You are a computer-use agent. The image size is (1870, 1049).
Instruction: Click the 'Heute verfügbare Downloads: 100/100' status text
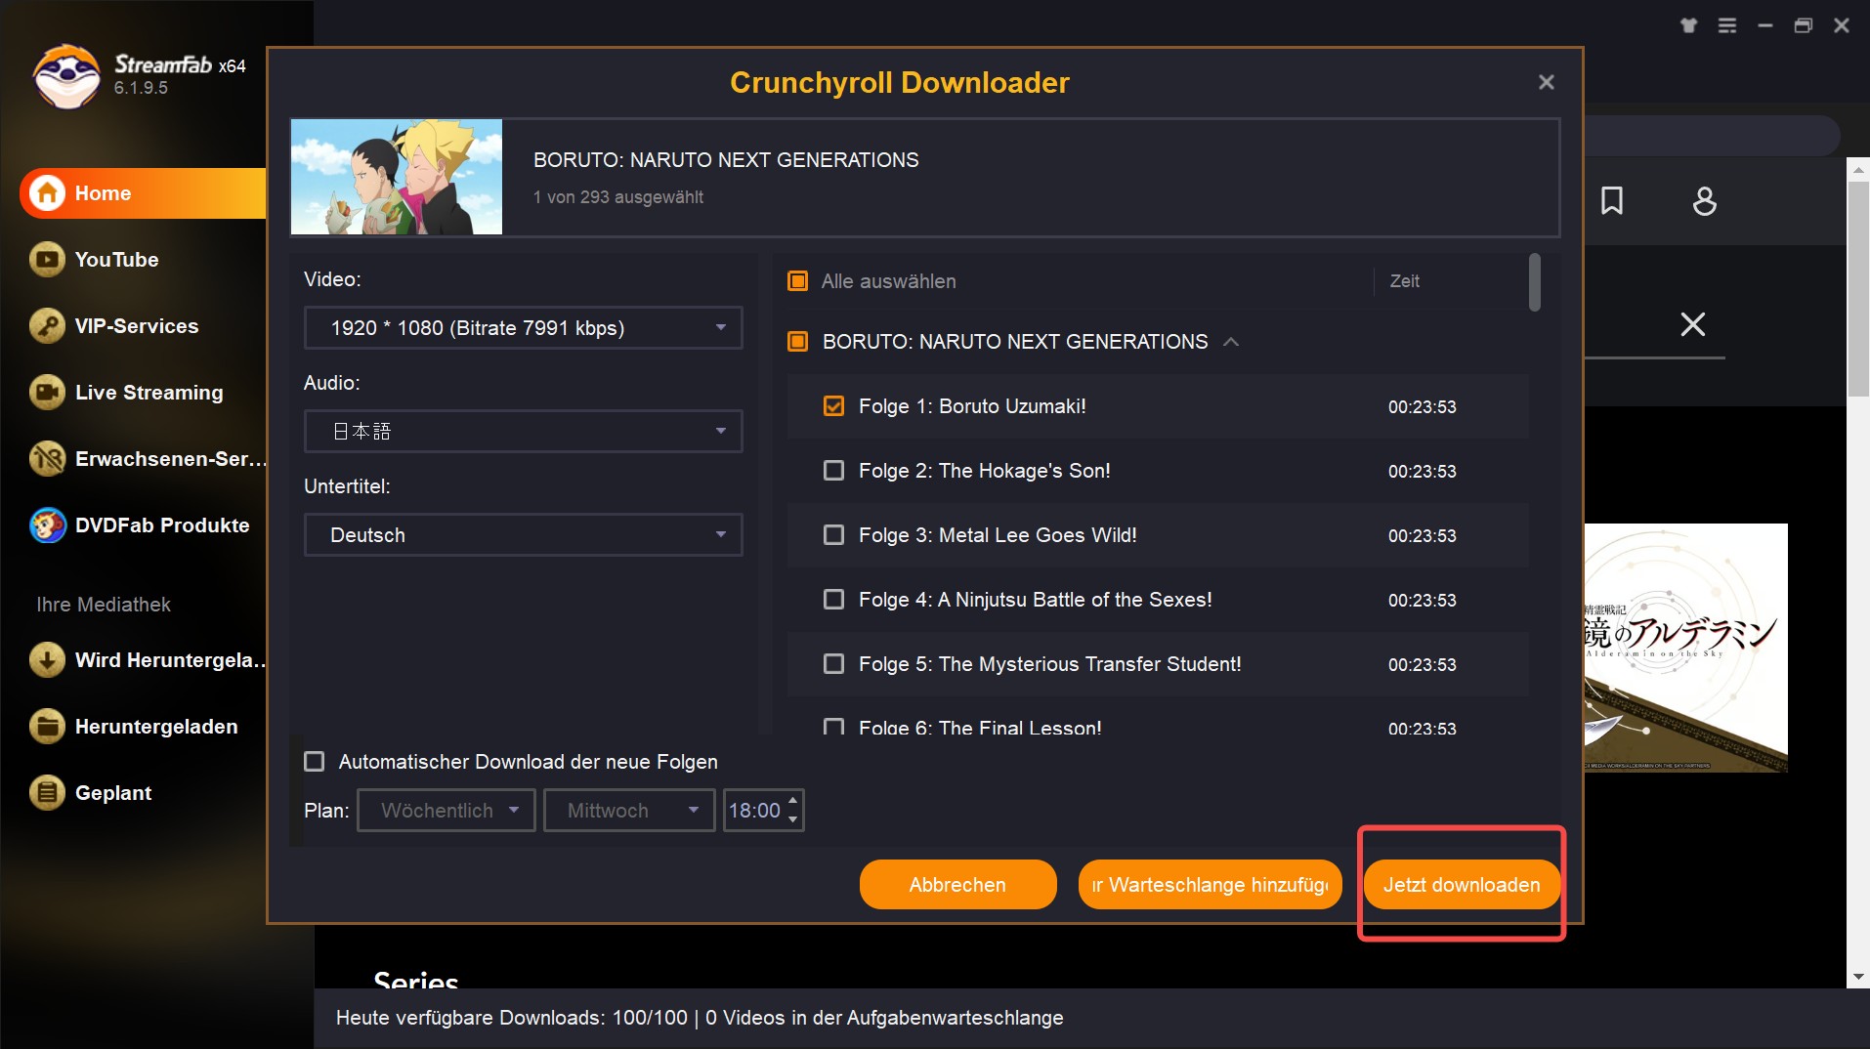click(512, 1018)
